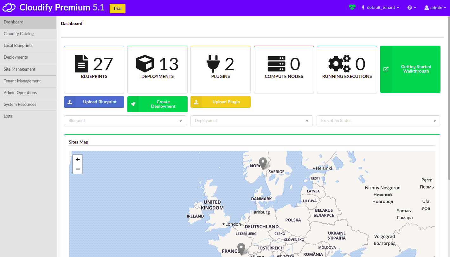The image size is (450, 257).
Task: Open Admin Operations page
Action: [28, 93]
